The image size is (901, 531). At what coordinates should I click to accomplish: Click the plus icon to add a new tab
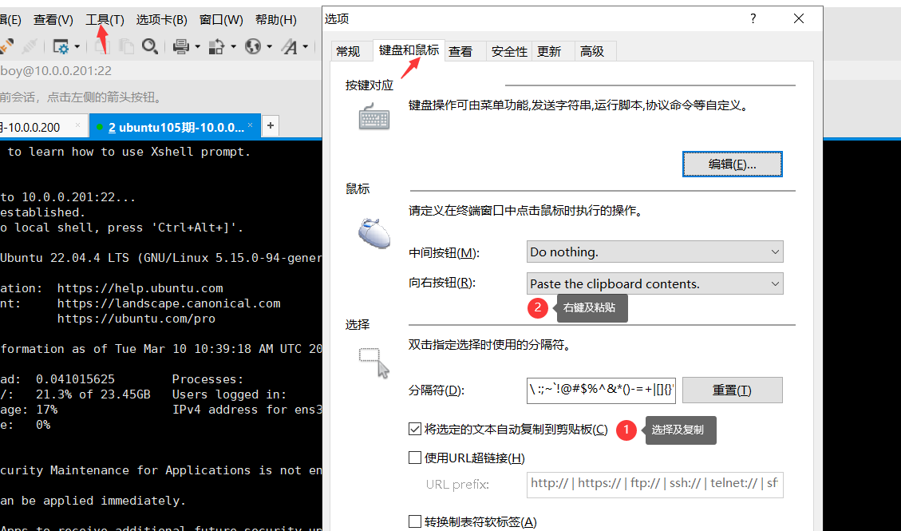coord(270,125)
